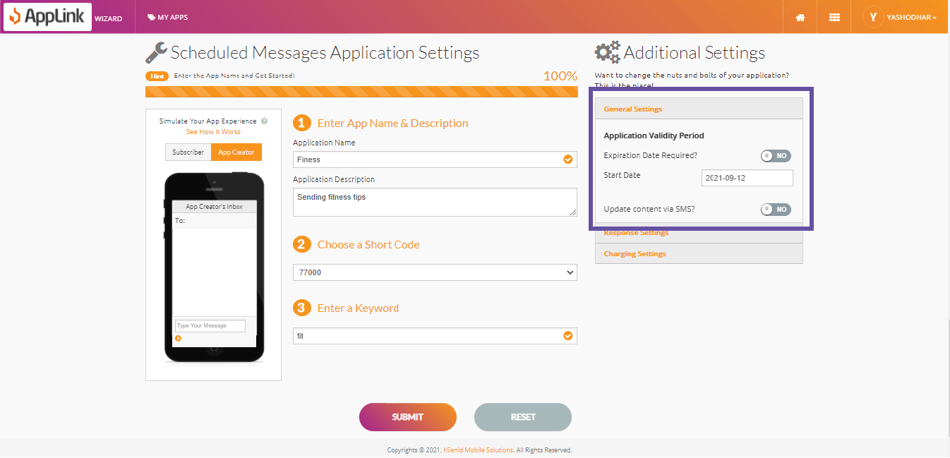Open hSenid Mobile Solutions footer link
The width and height of the screenshot is (950, 458).
point(479,450)
